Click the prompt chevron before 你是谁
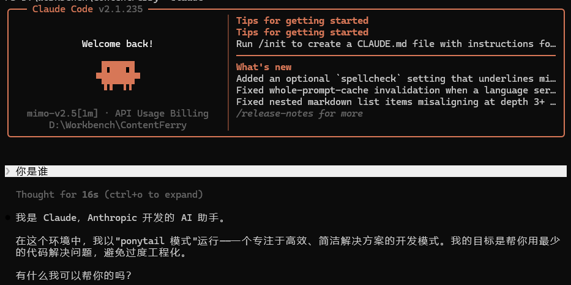The width and height of the screenshot is (571, 285). pos(7,171)
